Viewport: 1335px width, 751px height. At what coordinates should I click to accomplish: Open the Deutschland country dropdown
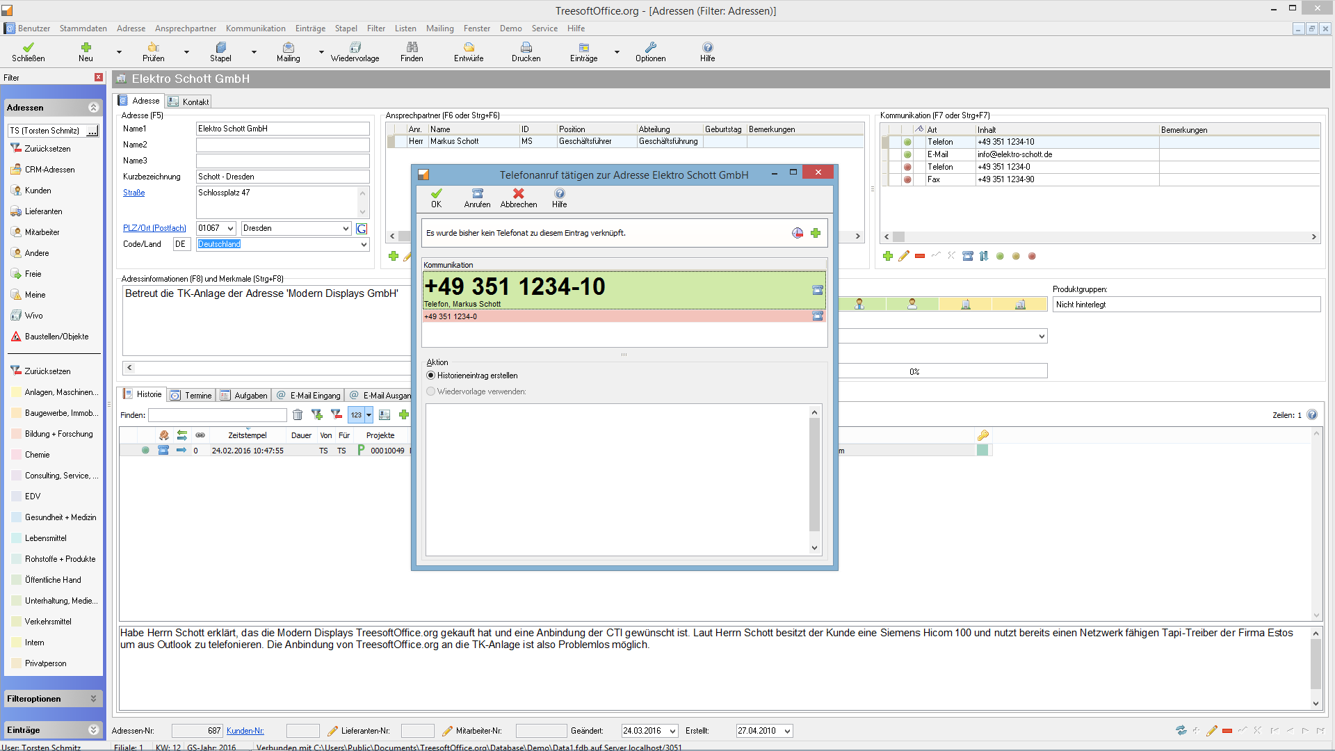pos(363,245)
